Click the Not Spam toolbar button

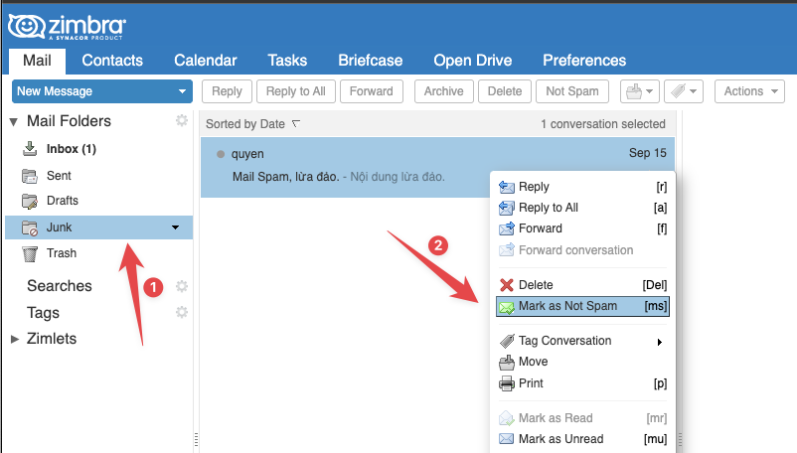tap(572, 91)
